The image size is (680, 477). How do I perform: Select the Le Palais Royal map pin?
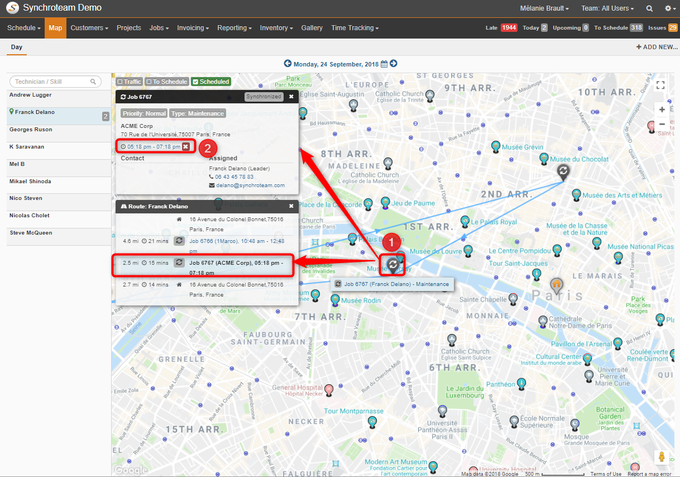[x=465, y=222]
